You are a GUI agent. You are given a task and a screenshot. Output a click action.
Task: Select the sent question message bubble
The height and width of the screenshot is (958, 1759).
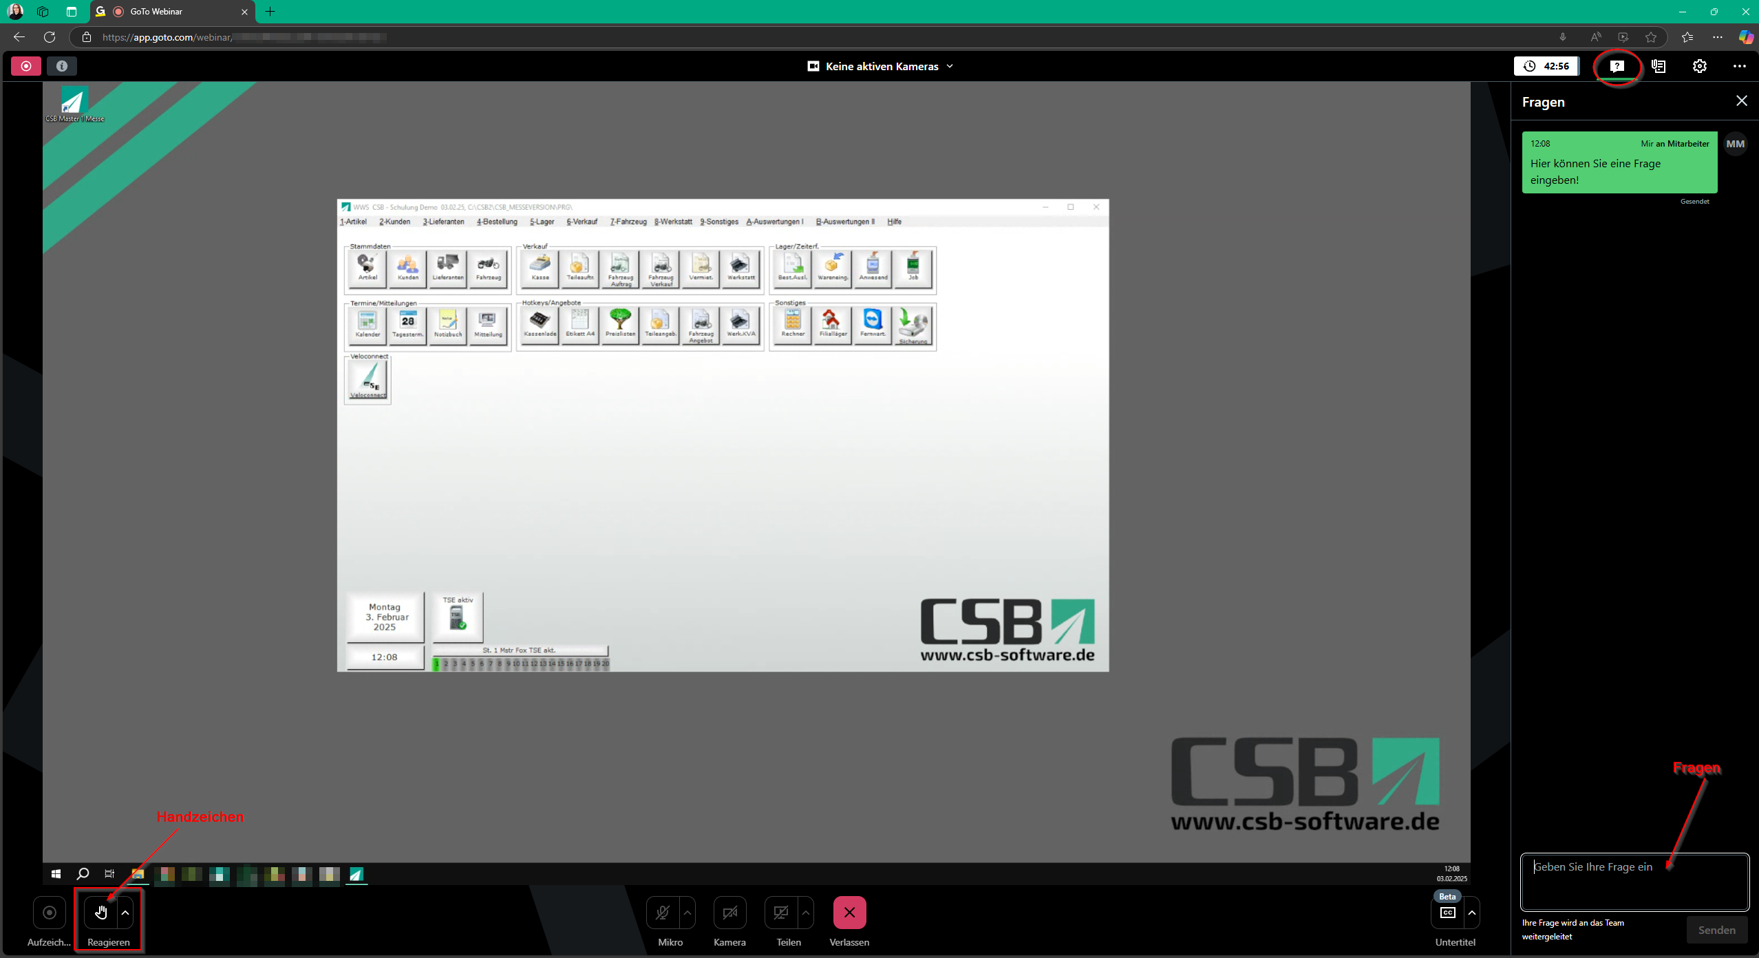1619,162
